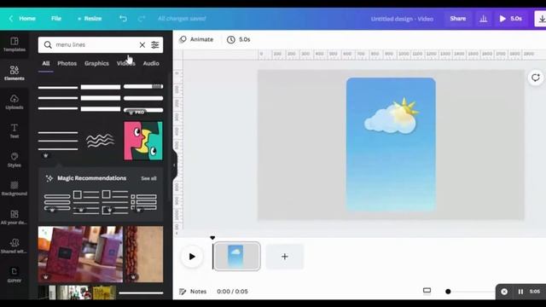Select the Videos tab
This screenshot has height=307, width=546.
[x=125, y=63]
